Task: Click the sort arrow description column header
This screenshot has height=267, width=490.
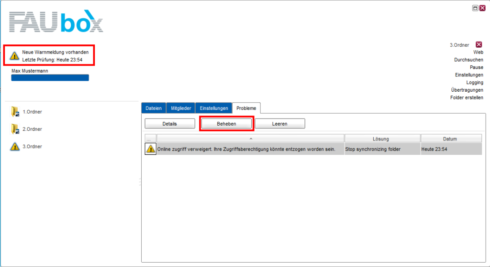Action: point(250,139)
